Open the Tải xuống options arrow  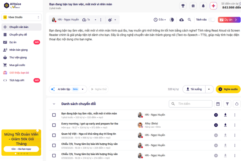click(209, 89)
